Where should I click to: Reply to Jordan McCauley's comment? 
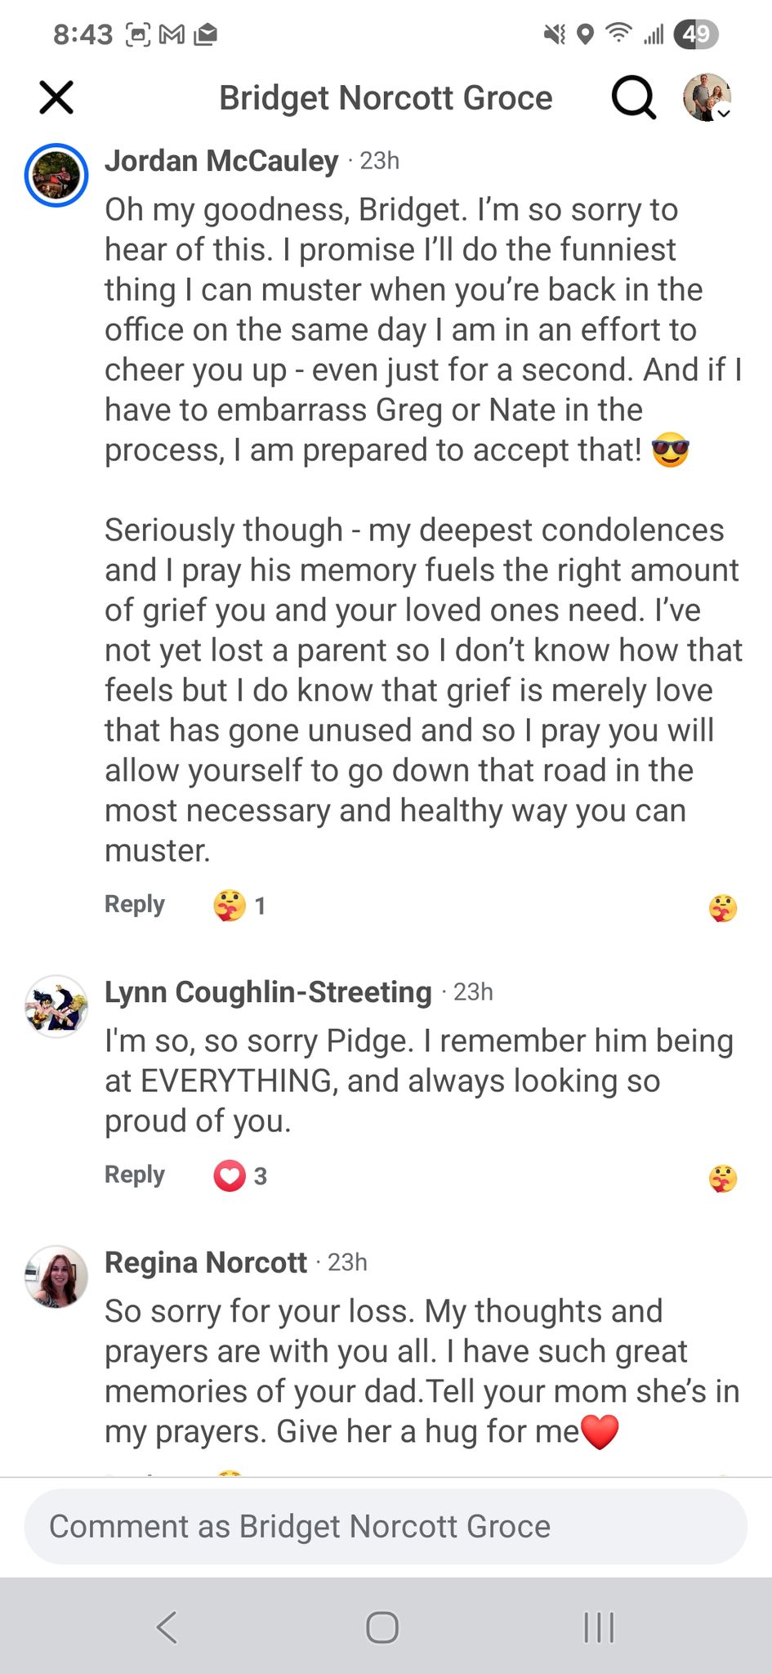(x=135, y=904)
